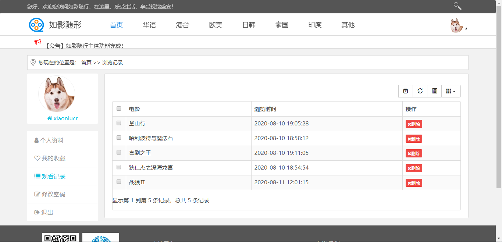Screen dimensions: 502x242
Task: Click the 浏览记录 breadcrumb text
Action: [113, 63]
